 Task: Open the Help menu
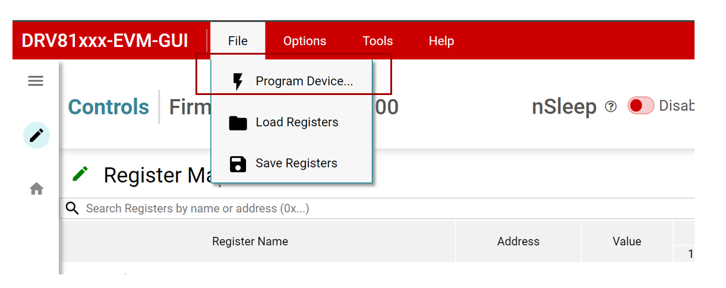pyautogui.click(x=441, y=41)
